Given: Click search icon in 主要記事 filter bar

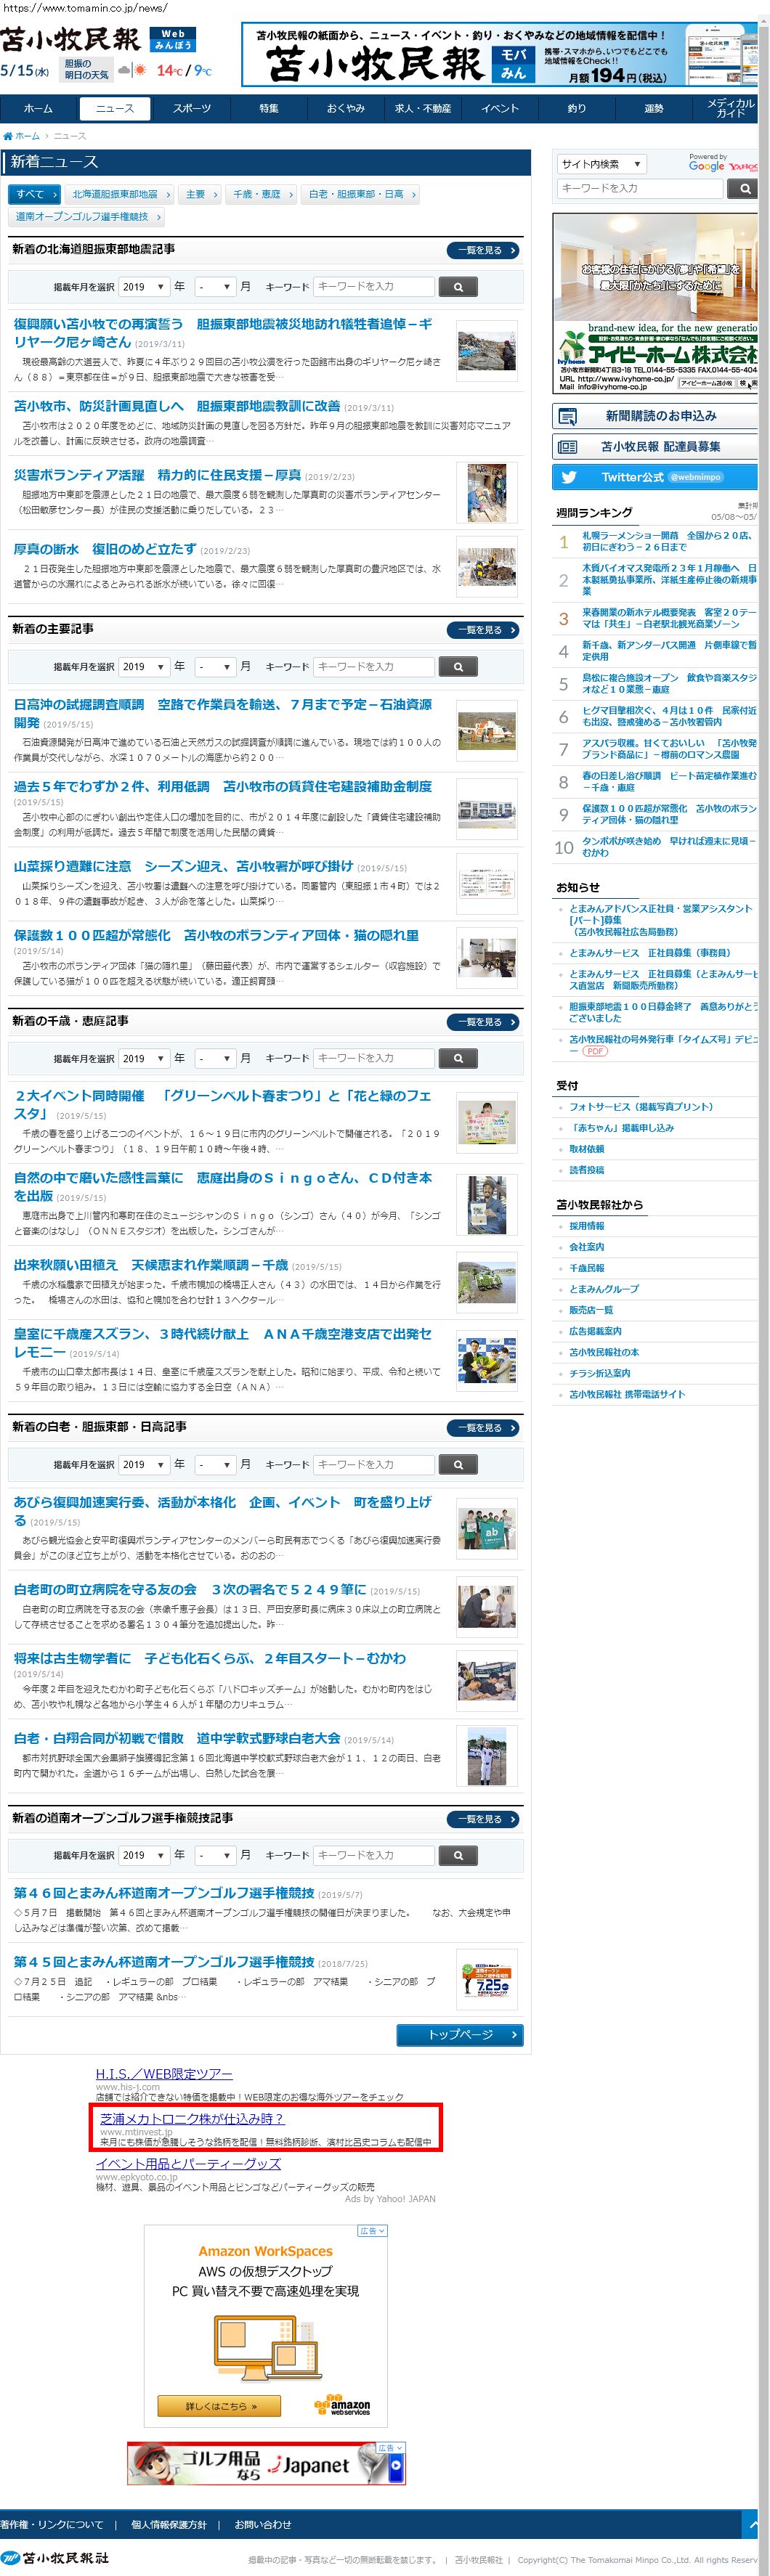Looking at the screenshot, I should click(x=458, y=667).
